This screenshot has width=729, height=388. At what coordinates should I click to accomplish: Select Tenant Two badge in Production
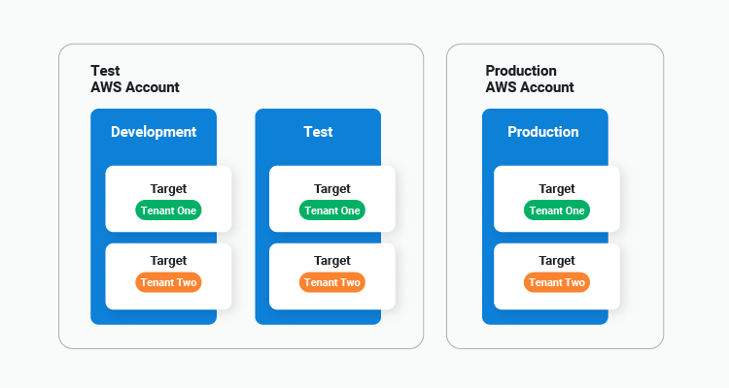(x=557, y=282)
